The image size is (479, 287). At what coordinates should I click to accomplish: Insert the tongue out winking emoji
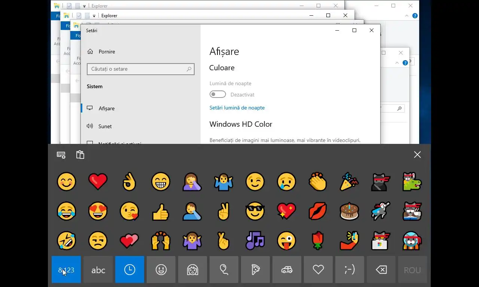point(286,240)
